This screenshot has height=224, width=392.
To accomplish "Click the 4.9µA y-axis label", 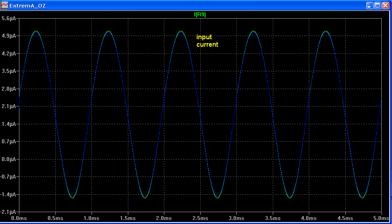I will (x=9, y=36).
